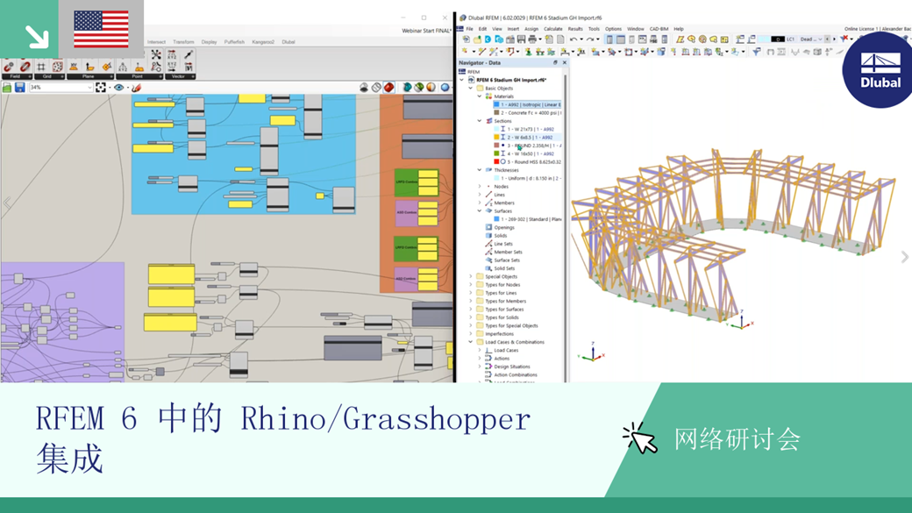The width and height of the screenshot is (912, 513).
Task: Open the CAD-BIM menu in RFEM
Action: (659, 28)
